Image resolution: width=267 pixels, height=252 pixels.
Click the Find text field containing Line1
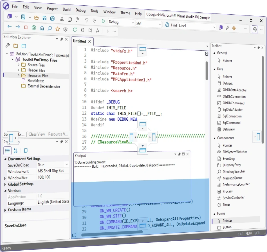click(x=197, y=26)
